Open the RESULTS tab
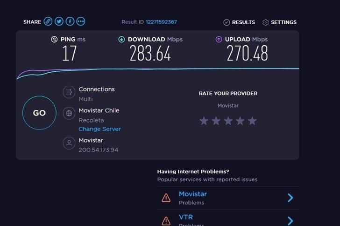This screenshot has height=226, width=340. (239, 22)
